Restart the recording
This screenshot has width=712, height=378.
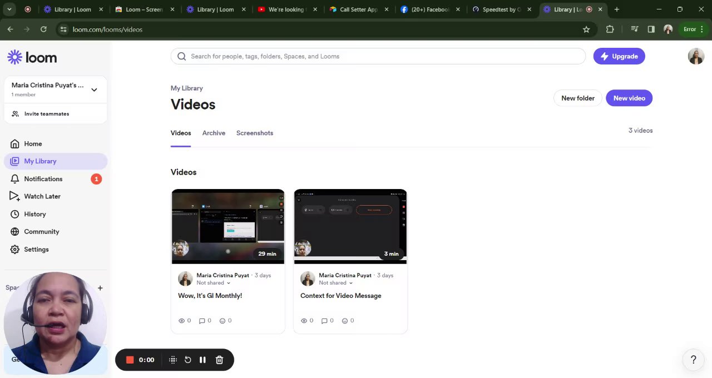coord(188,360)
